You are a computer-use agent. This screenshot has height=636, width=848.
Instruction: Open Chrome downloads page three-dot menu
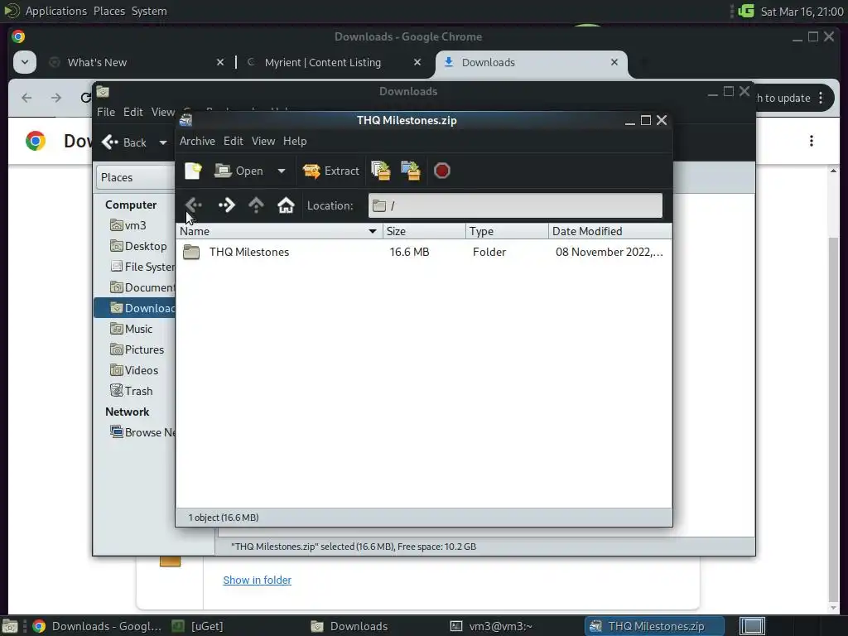click(812, 141)
